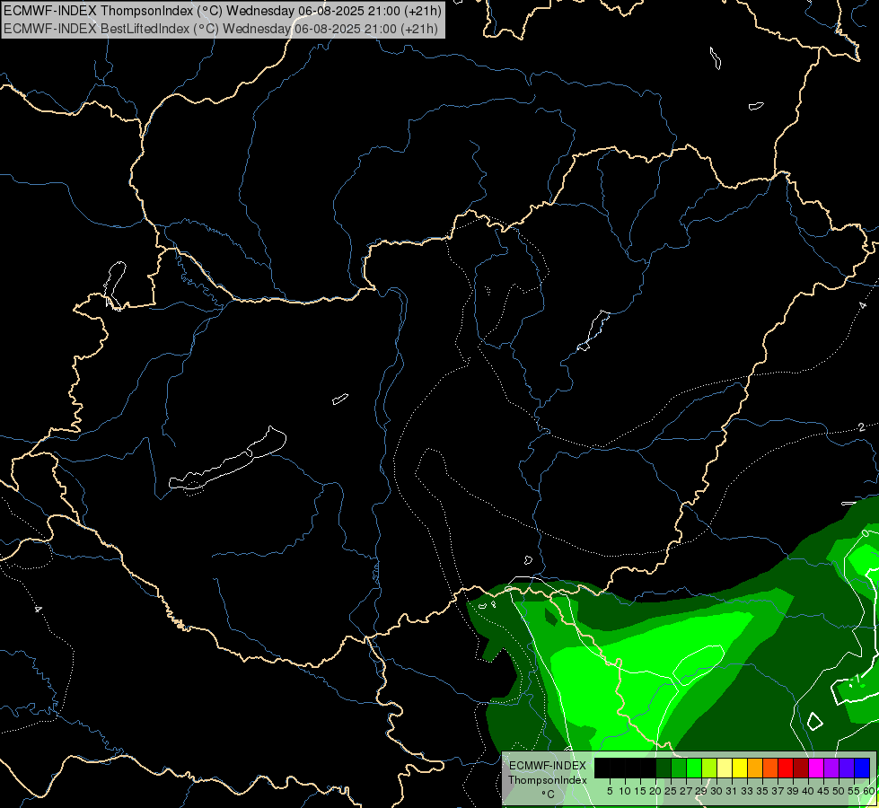This screenshot has height=808, width=879.
Task: Click the large elongated lake outline in the west
Action: coord(227,459)
